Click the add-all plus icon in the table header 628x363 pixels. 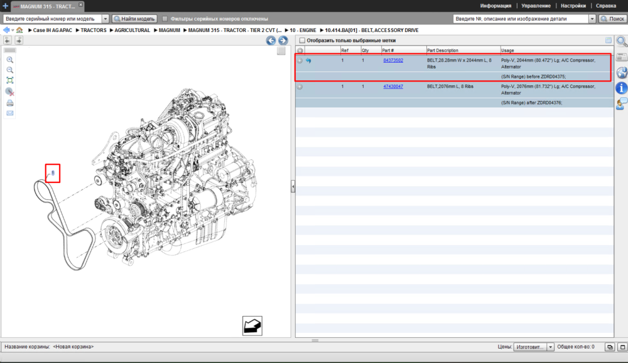coord(300,51)
